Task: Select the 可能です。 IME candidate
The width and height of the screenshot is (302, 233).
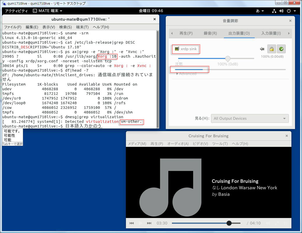Action: [12, 131]
